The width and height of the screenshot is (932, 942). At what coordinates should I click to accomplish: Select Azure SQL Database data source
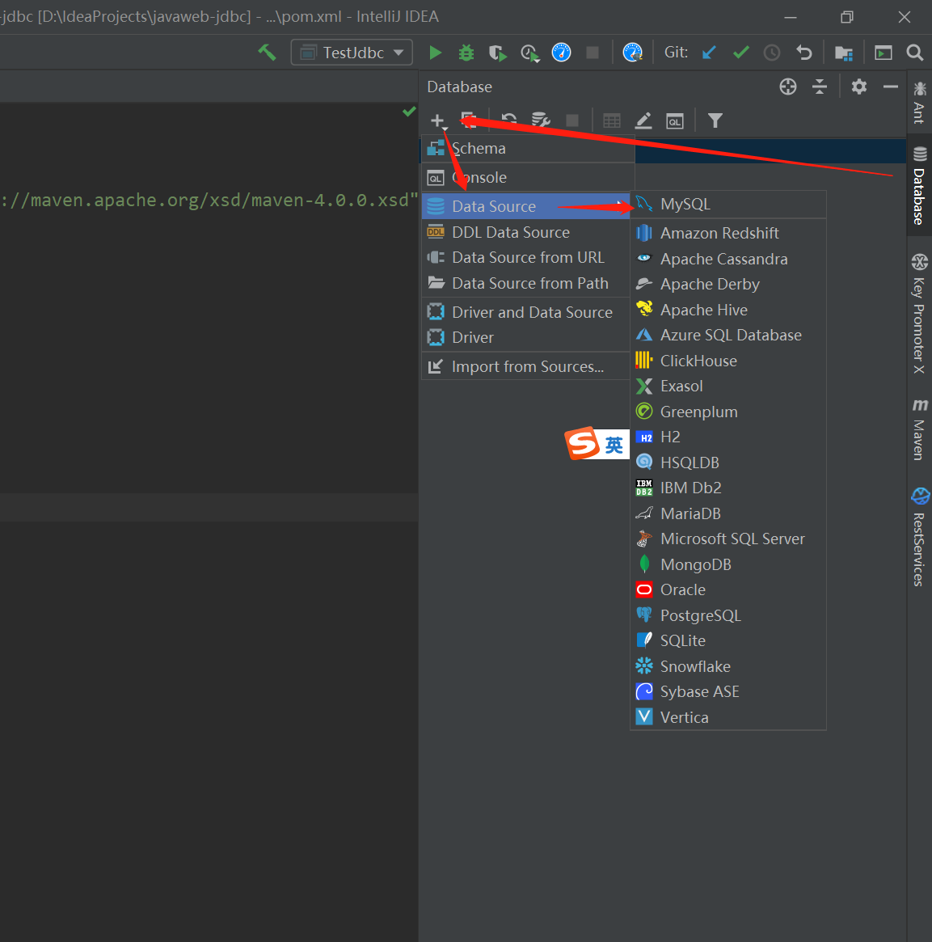pos(728,336)
